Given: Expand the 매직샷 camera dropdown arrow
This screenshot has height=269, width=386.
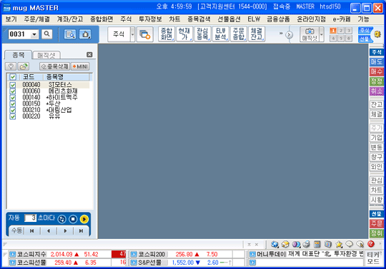Looking at the screenshot, I should click(321, 34).
